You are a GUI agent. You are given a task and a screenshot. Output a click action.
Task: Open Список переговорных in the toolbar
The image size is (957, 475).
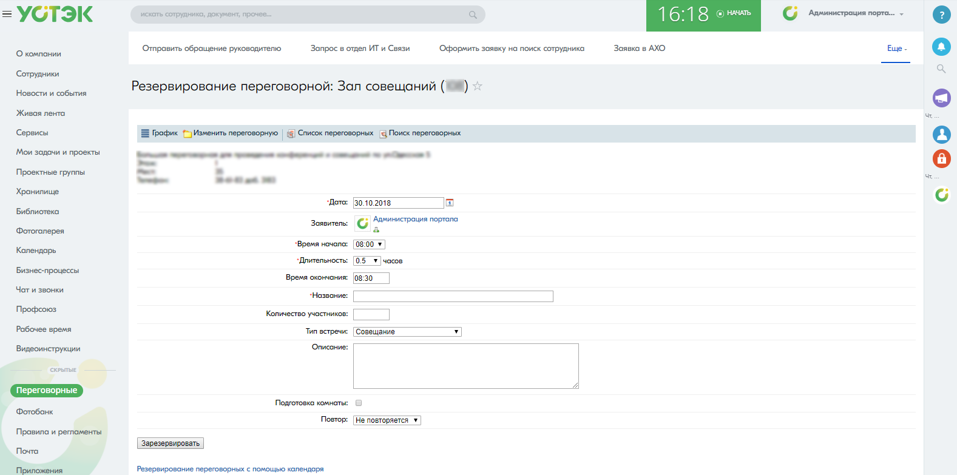(330, 133)
